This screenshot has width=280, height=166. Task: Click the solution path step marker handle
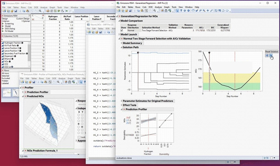138,53
